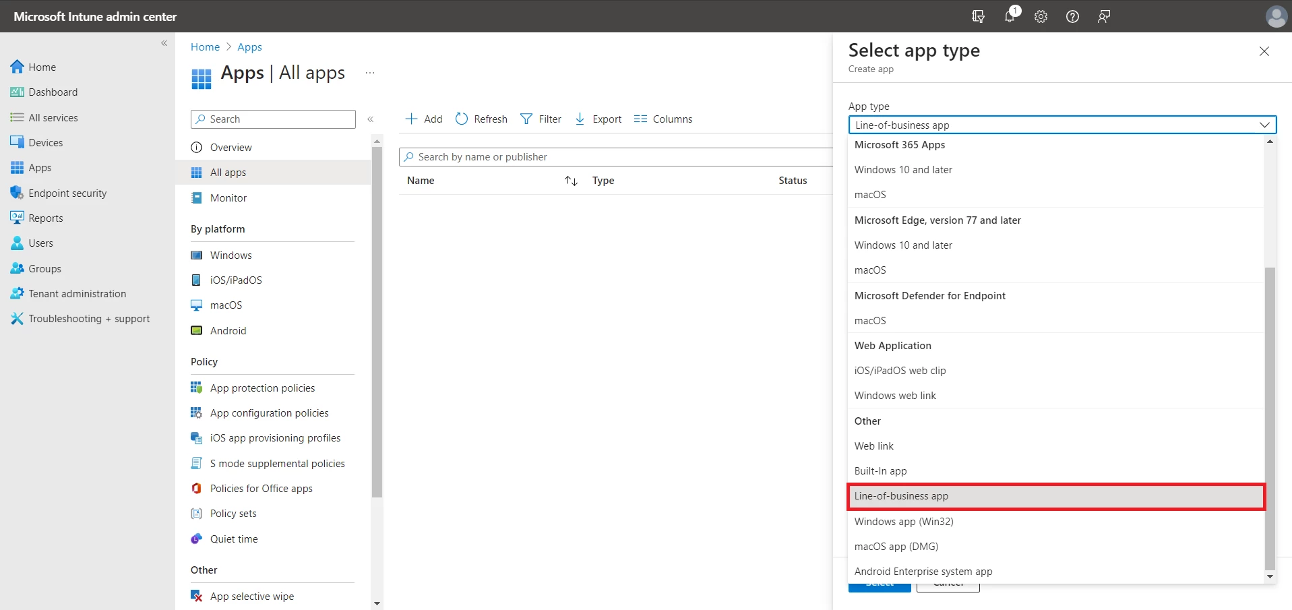Refresh the apps list

(481, 119)
